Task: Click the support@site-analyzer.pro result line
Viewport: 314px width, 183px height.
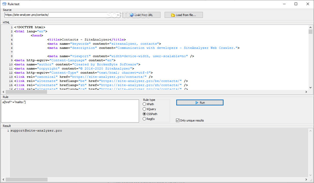Action: [x=36, y=131]
